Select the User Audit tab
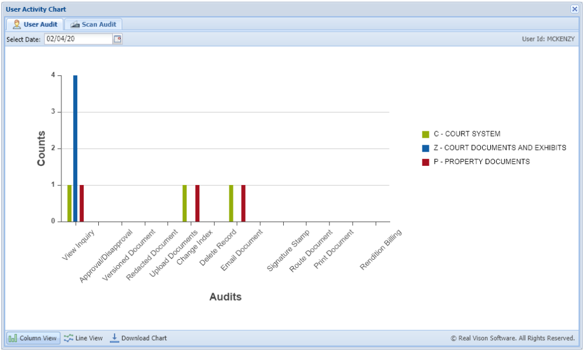585x352 pixels. [x=35, y=24]
